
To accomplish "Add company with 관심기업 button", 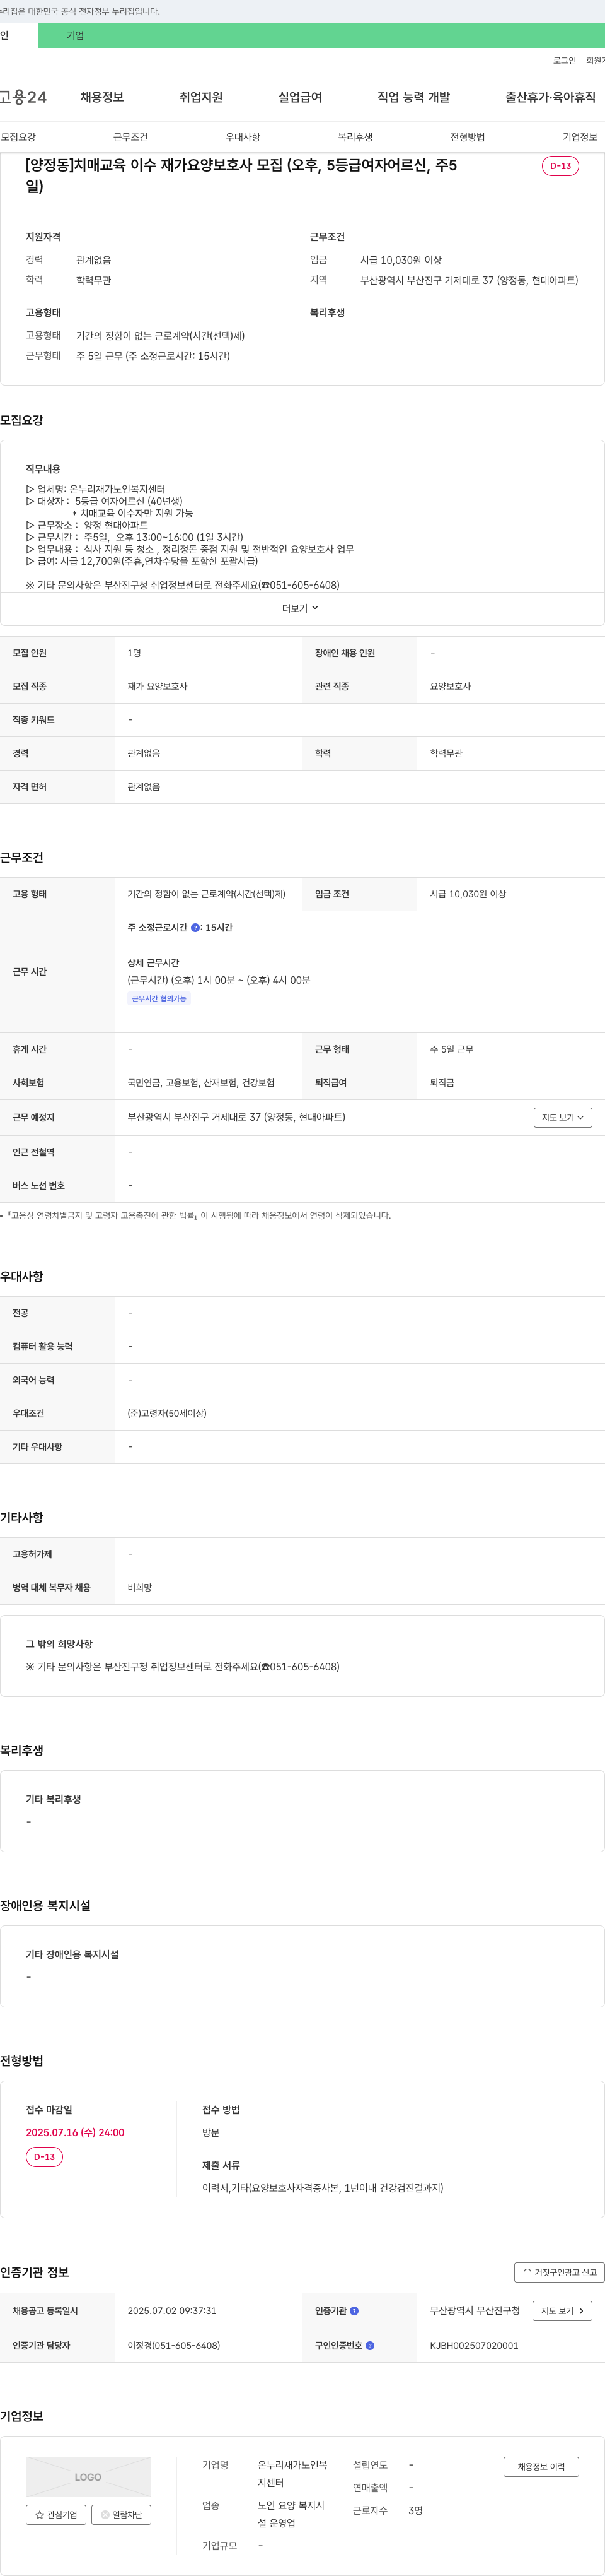I will [56, 2514].
